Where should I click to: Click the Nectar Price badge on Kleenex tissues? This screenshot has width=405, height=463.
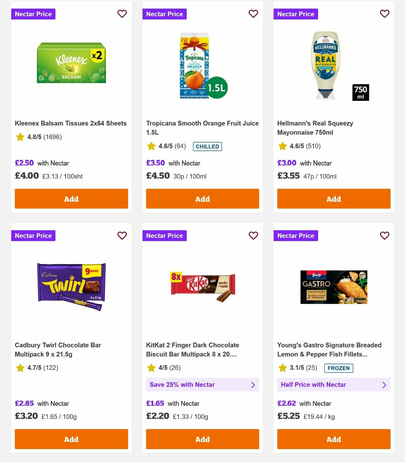tap(33, 14)
